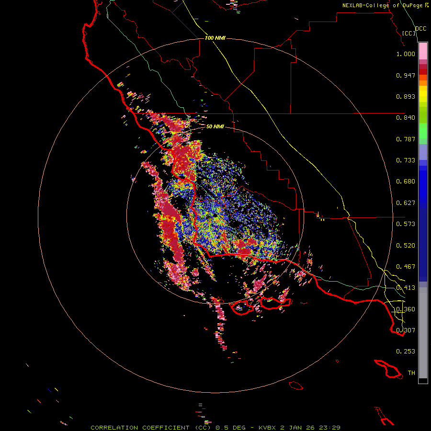Click the 0.520 scale value
Image resolution: width=431 pixels, height=431 pixels.
pyautogui.click(x=406, y=246)
